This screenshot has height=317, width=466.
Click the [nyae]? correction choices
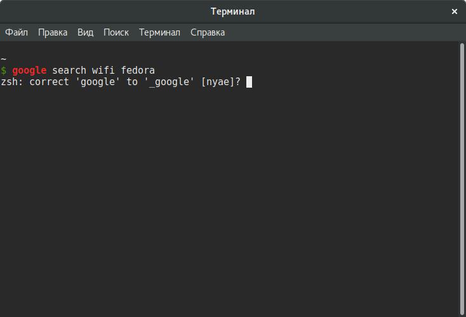click(x=220, y=81)
